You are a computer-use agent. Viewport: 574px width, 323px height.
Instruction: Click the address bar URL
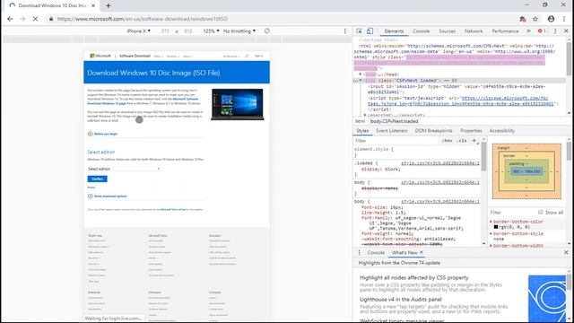(x=142, y=19)
